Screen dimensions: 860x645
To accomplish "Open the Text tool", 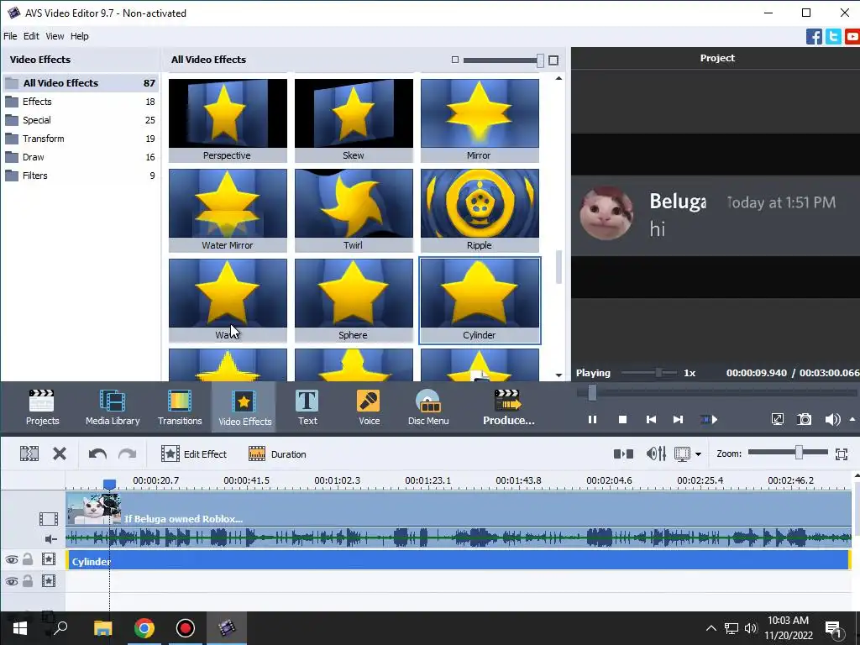I will tap(307, 407).
